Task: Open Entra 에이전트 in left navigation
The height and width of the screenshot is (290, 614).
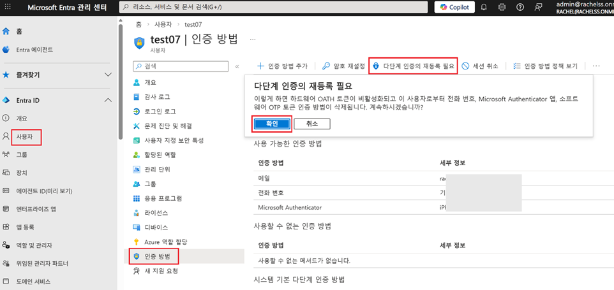Action: pos(34,50)
